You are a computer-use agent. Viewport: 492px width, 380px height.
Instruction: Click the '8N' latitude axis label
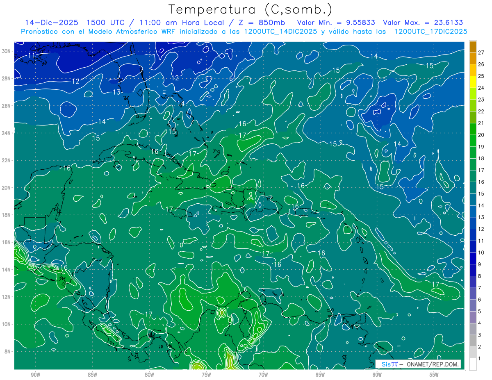[8, 351]
